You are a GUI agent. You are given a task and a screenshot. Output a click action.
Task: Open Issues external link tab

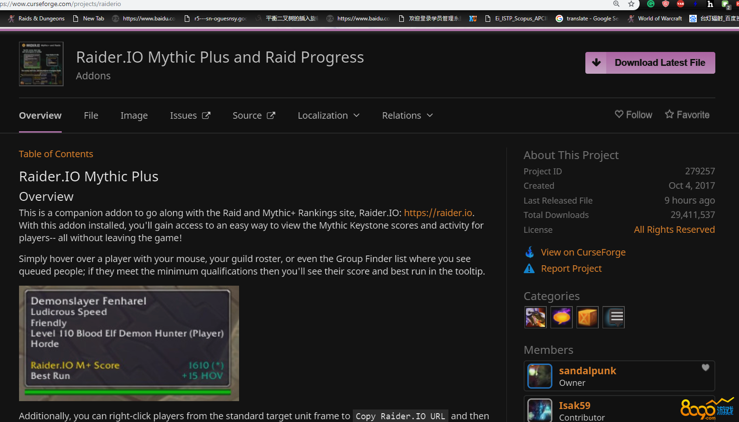190,115
